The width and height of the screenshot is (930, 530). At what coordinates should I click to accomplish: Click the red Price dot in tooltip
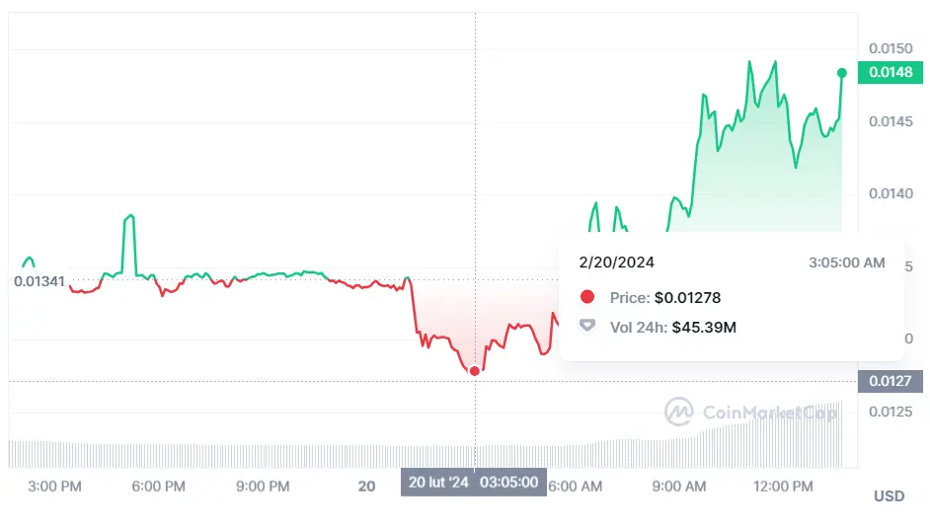coord(587,297)
